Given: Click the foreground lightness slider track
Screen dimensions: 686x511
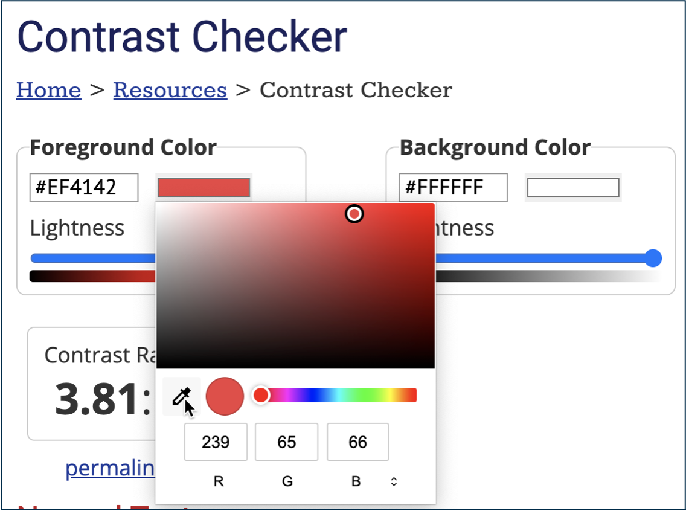Looking at the screenshot, I should point(91,259).
